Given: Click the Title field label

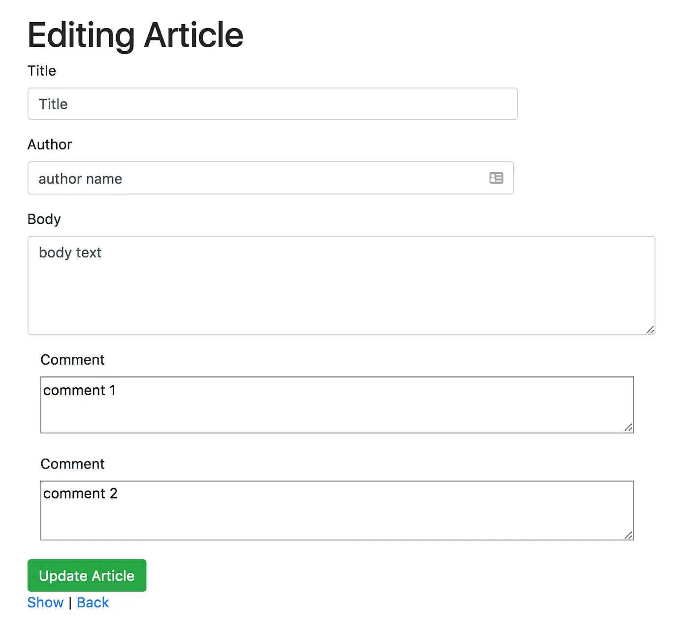Looking at the screenshot, I should (42, 71).
